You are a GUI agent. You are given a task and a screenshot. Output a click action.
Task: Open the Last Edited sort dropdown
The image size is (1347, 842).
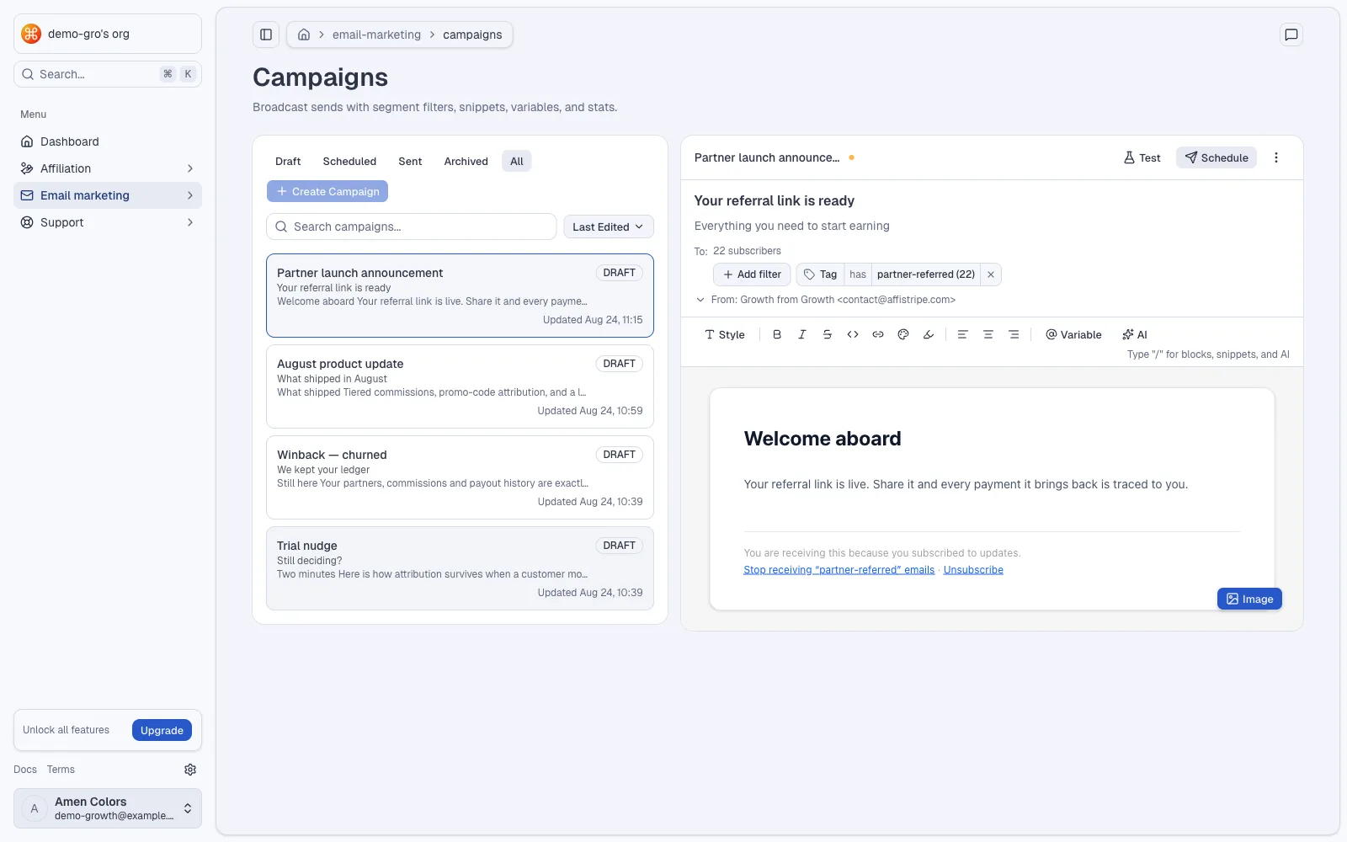tap(609, 226)
